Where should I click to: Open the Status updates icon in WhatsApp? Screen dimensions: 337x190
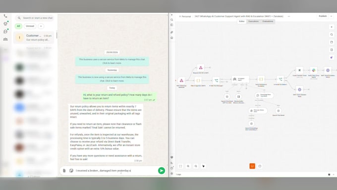coord(5,24)
